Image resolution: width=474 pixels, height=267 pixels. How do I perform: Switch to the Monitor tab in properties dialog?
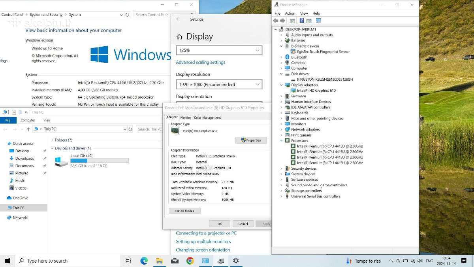click(186, 117)
